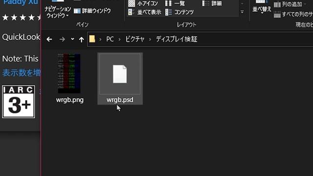Expand the chevron before PC
Image resolution: width=313 pixels, height=176 pixels.
click(x=100, y=39)
